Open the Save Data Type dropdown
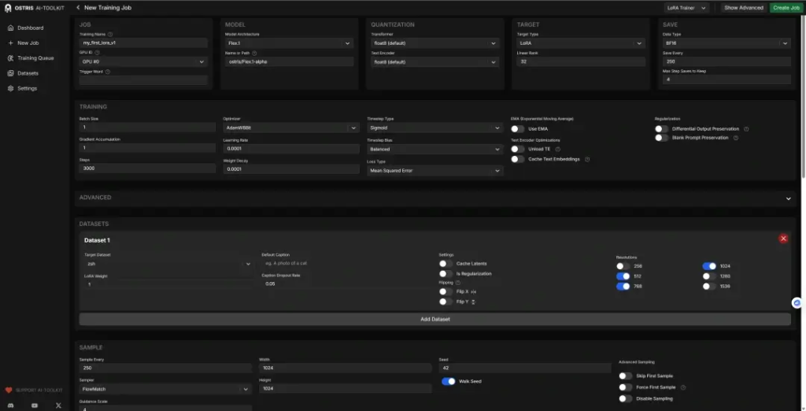This screenshot has height=411, width=806. click(727, 44)
